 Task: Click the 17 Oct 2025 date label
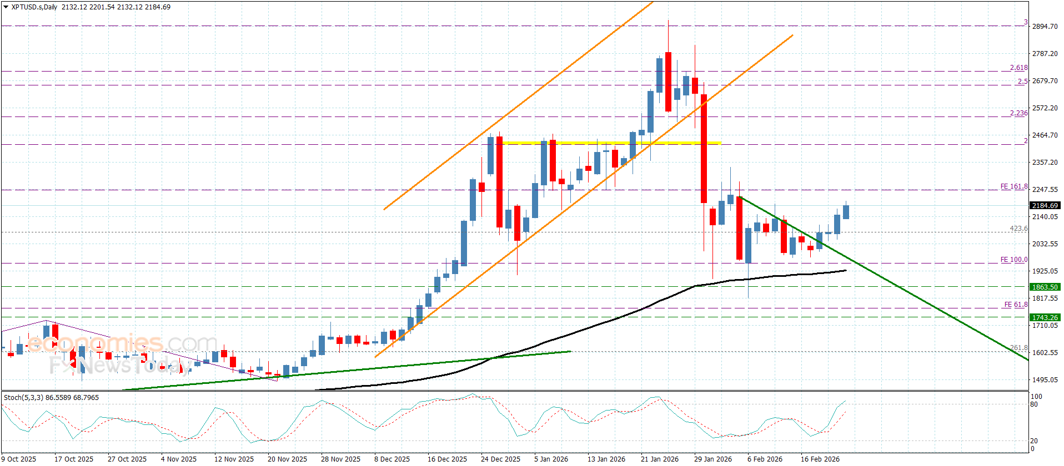pyautogui.click(x=74, y=459)
